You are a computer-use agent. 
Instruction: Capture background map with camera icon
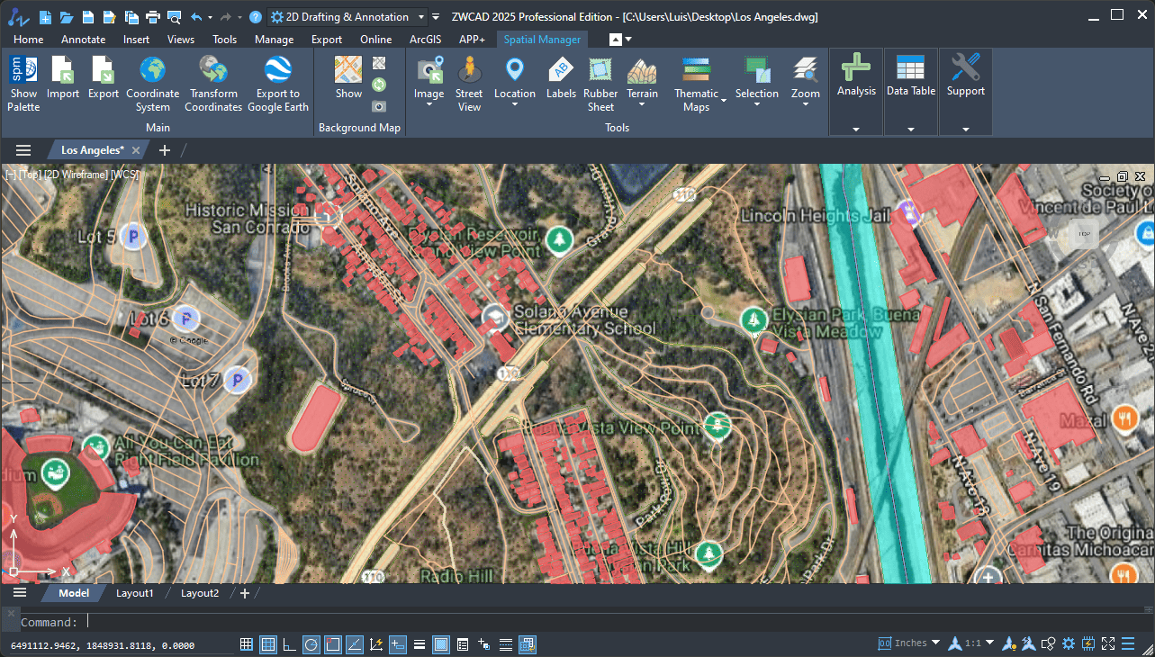[x=379, y=106]
